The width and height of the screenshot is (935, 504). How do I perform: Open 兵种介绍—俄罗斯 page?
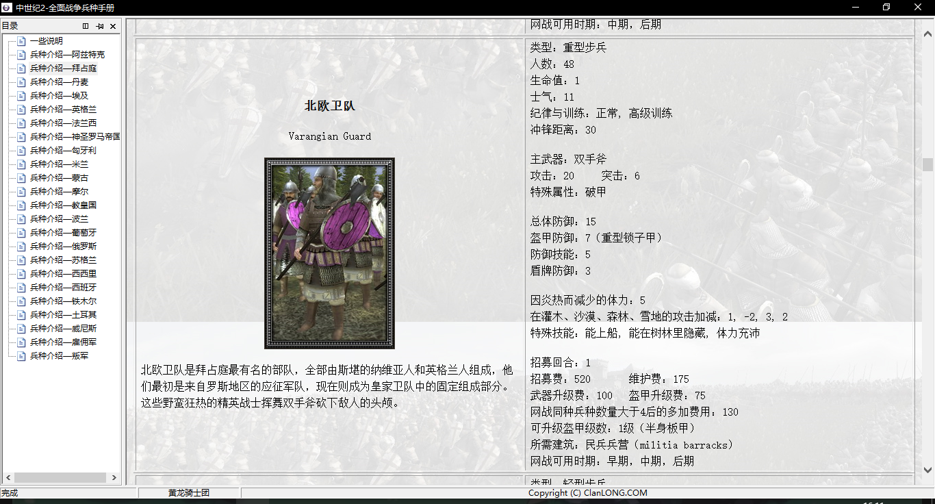click(64, 247)
